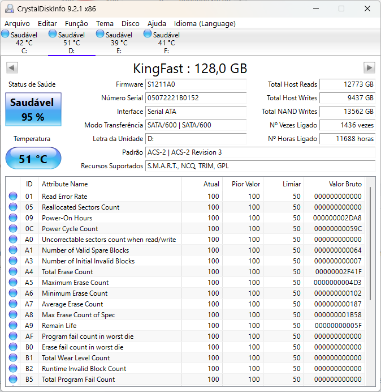The image size is (381, 392).
Task: Click status icon of Remain Life row
Action: pyautogui.click(x=13, y=325)
